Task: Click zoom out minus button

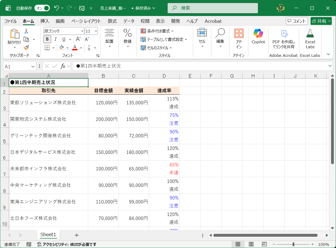Action: (x=274, y=244)
